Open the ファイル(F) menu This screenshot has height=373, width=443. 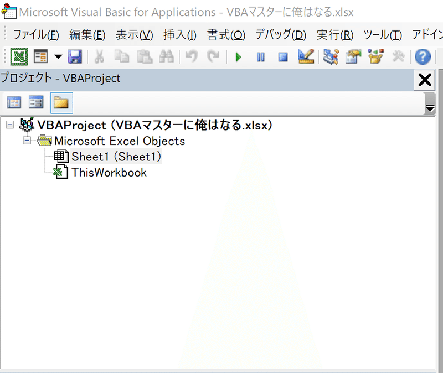(36, 35)
